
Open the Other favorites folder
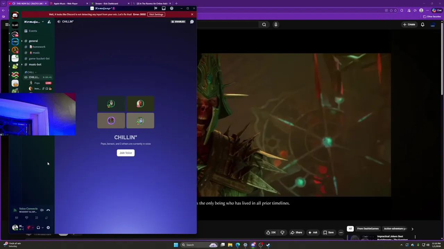click(432, 17)
